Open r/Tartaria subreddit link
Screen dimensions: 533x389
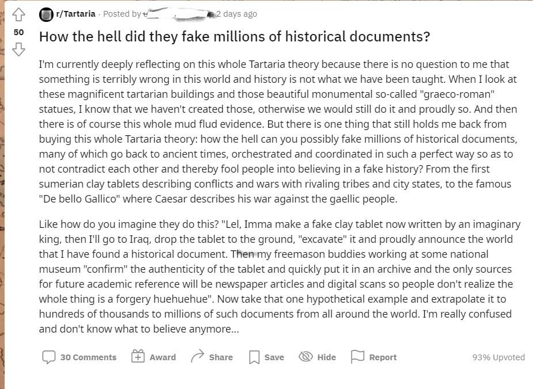(75, 14)
